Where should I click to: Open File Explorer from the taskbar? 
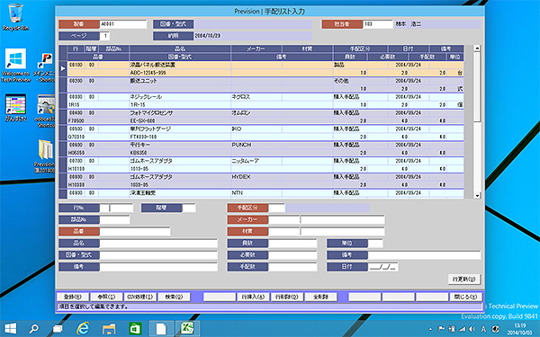[109, 328]
